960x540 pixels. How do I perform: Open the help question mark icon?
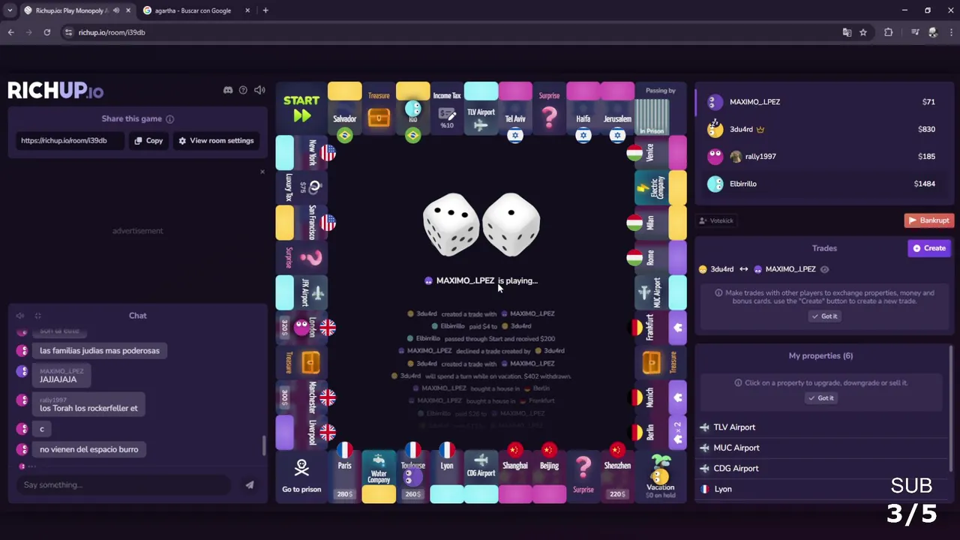243,90
